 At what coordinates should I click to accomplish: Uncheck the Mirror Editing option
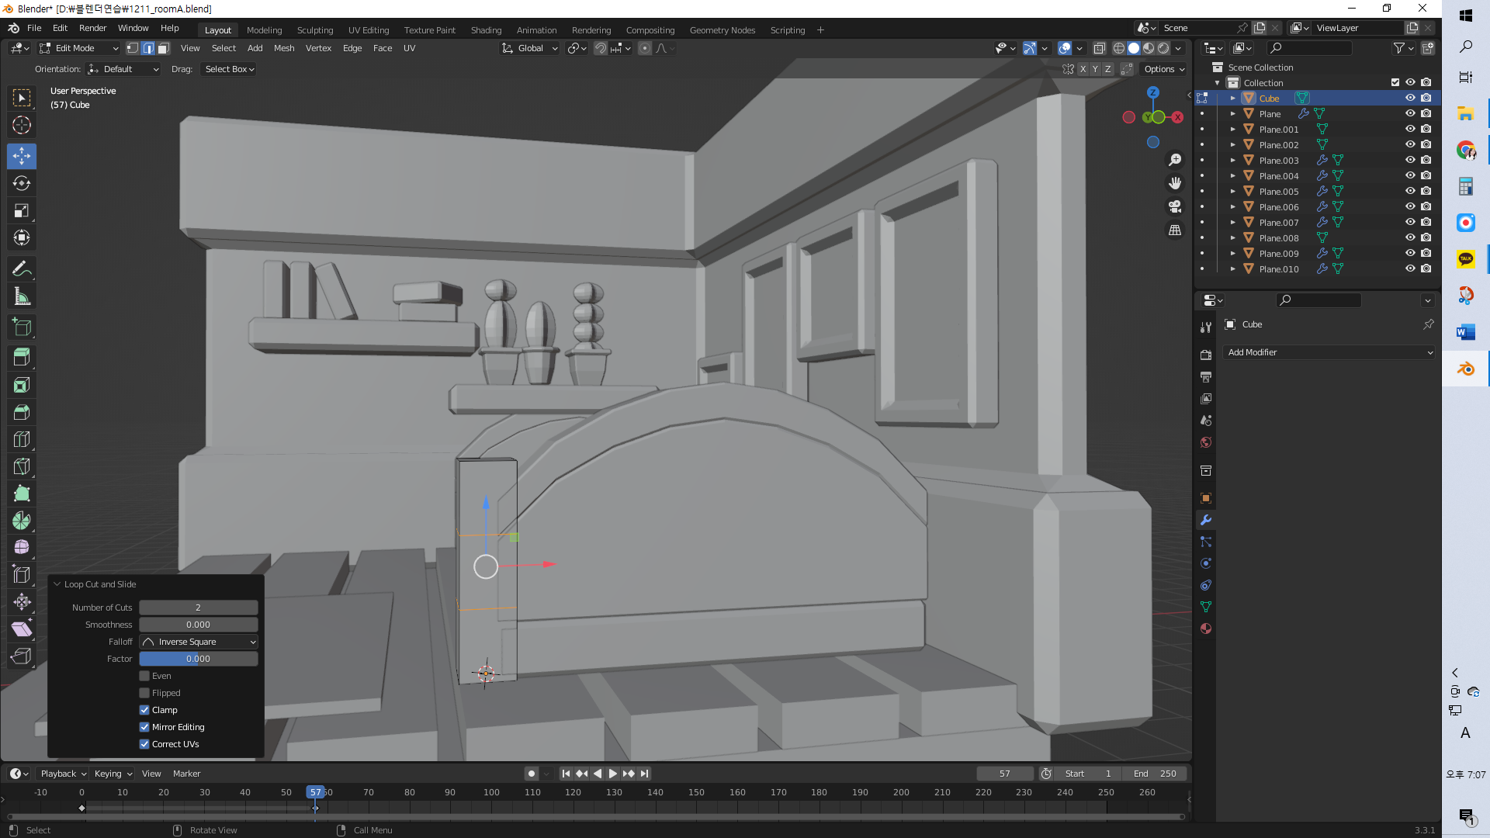[x=144, y=727]
